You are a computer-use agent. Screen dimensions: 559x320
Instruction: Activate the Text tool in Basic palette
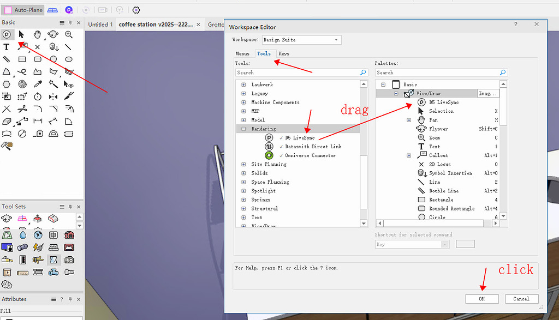tap(7, 47)
